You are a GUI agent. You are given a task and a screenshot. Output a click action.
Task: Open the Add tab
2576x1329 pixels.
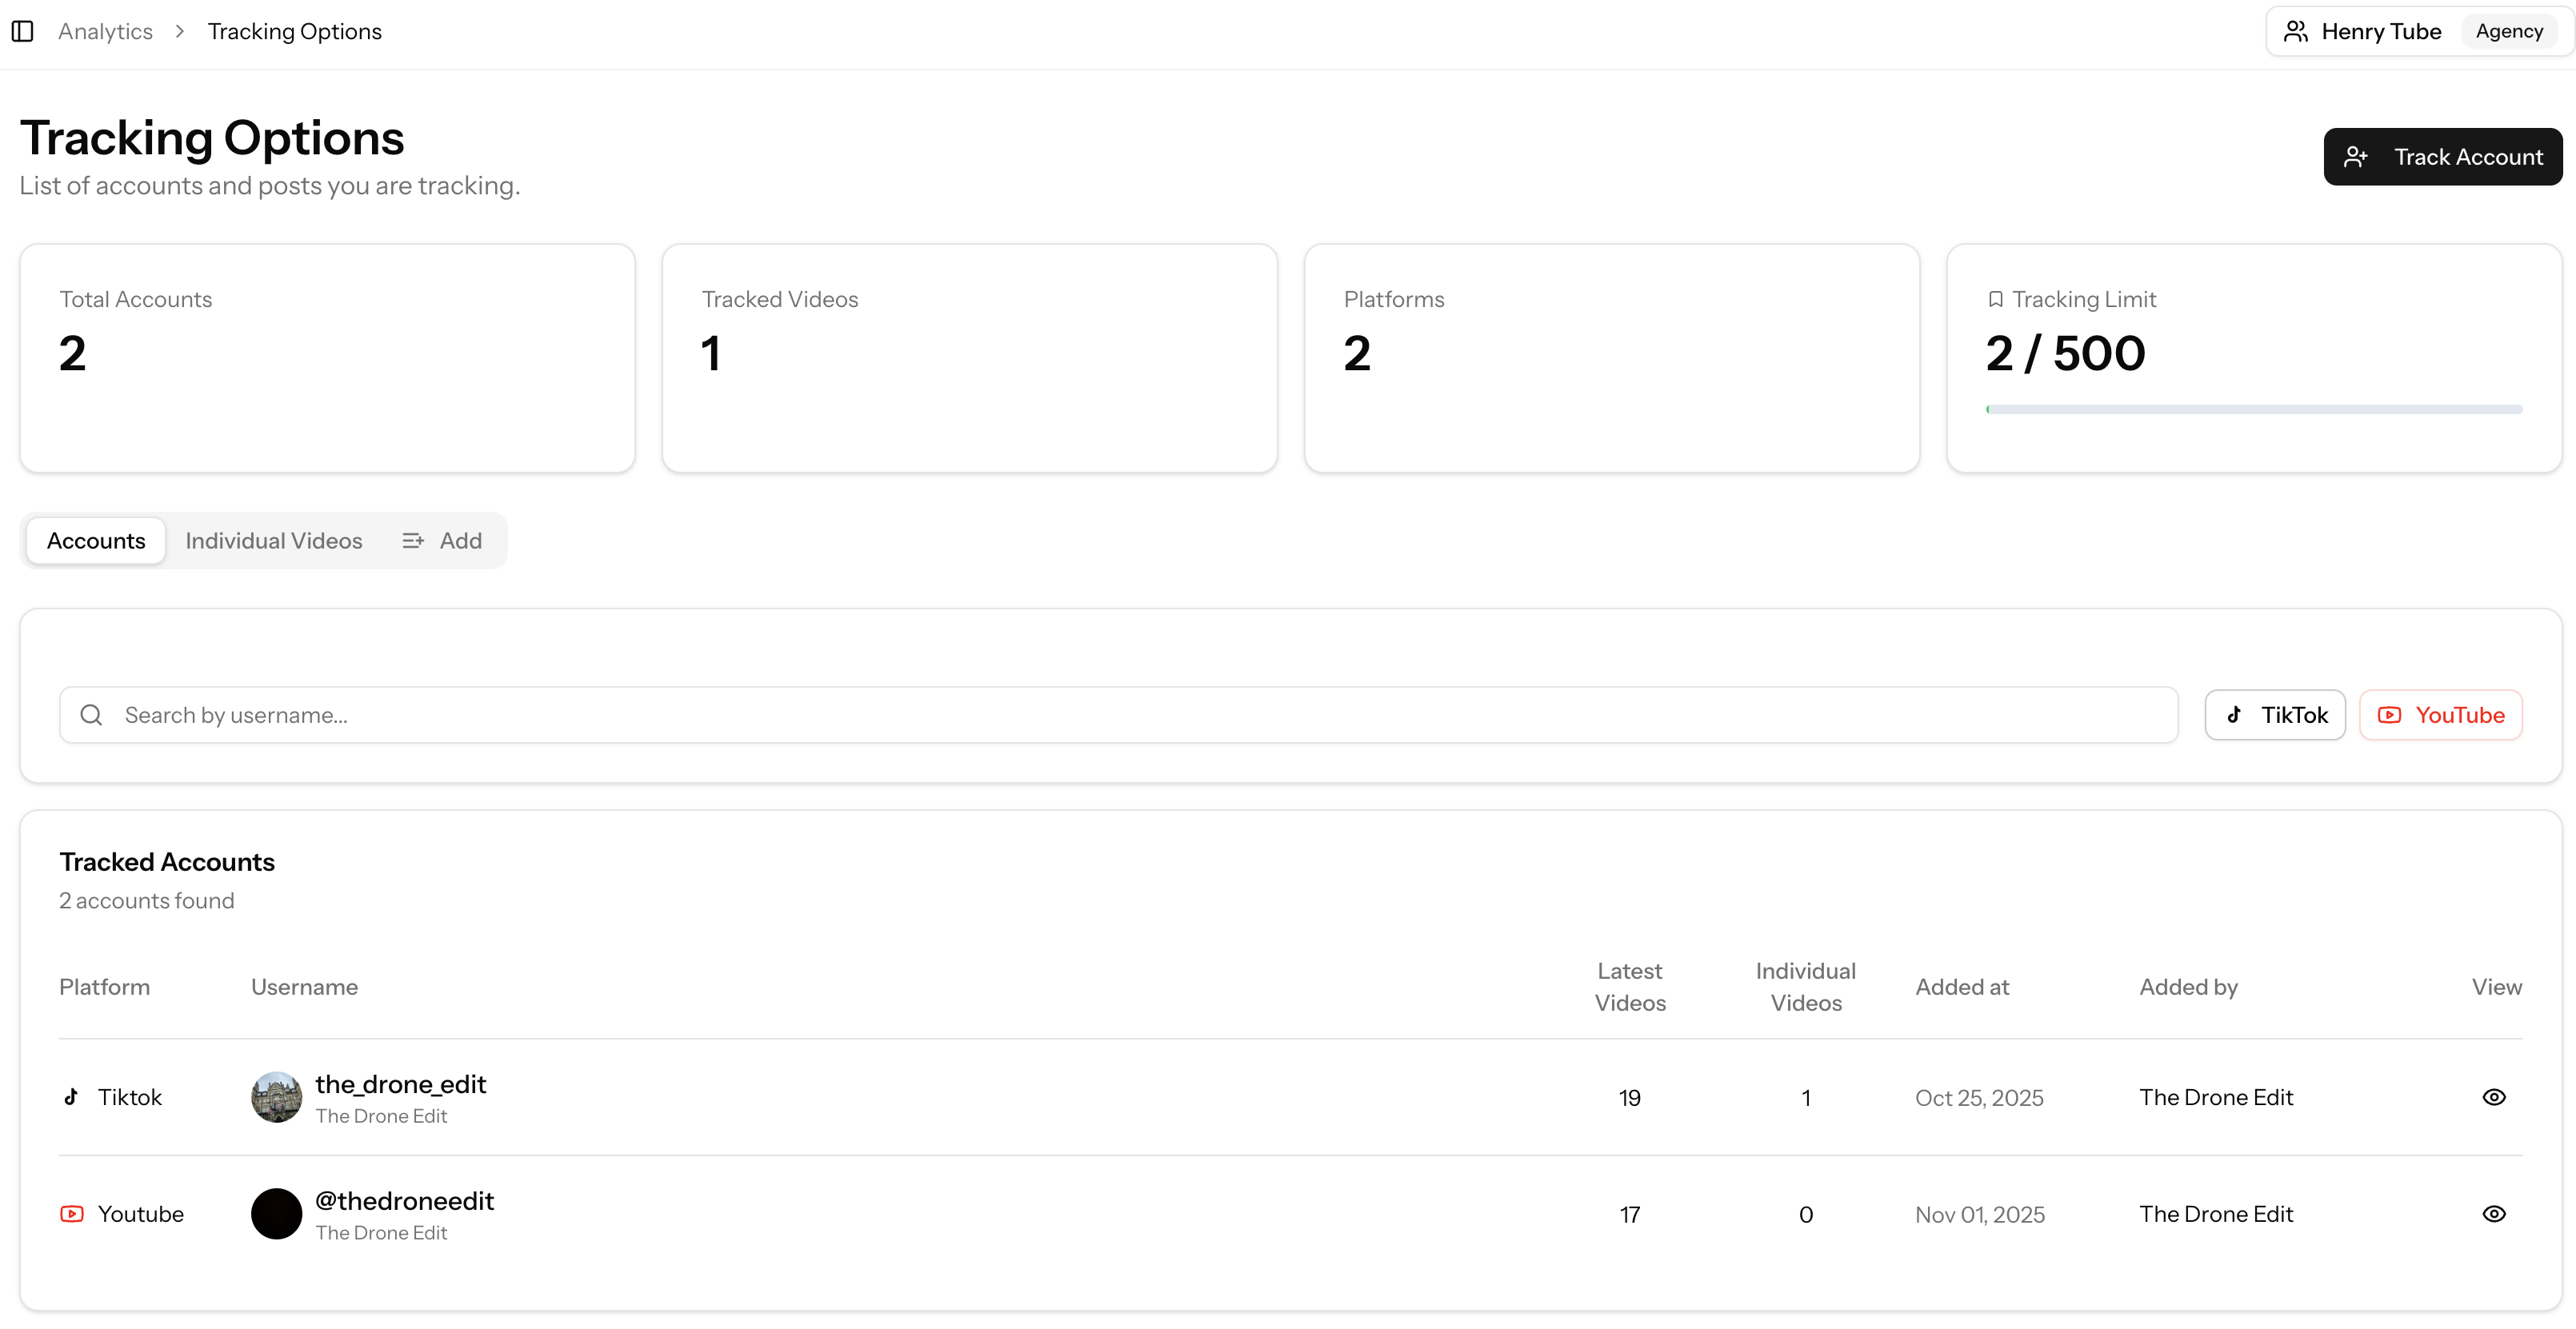tap(442, 541)
